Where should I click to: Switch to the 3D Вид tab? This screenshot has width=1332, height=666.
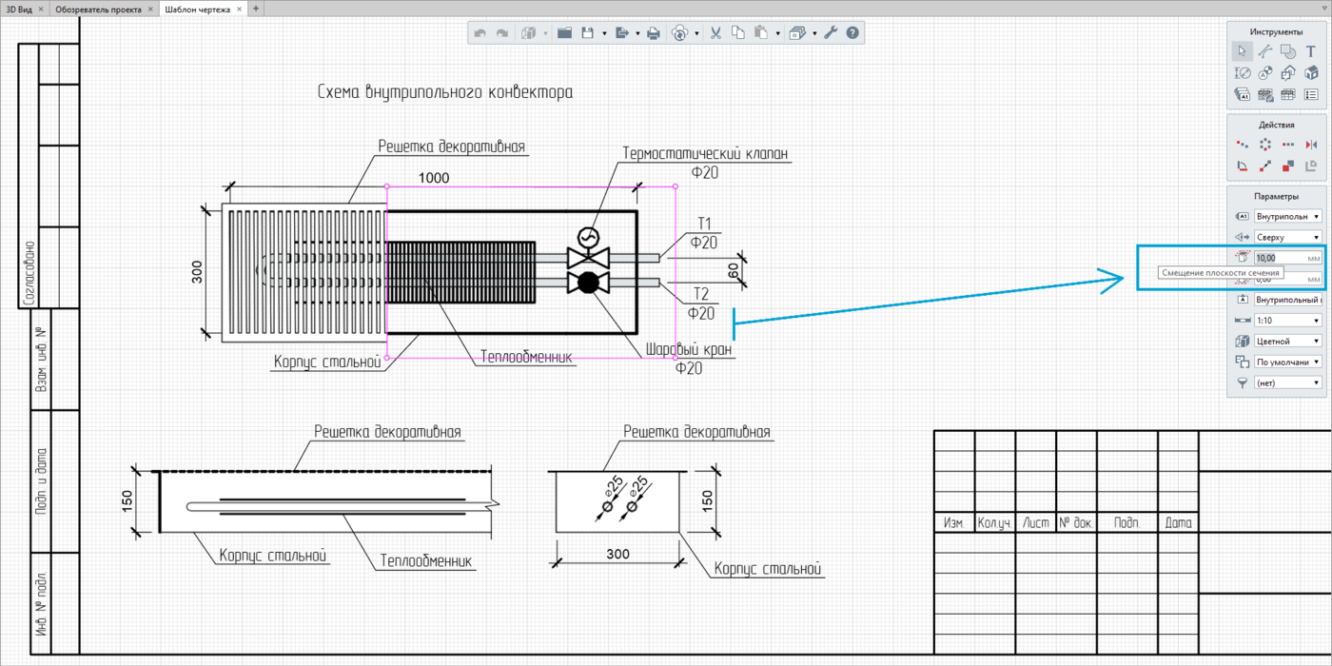click(x=18, y=9)
